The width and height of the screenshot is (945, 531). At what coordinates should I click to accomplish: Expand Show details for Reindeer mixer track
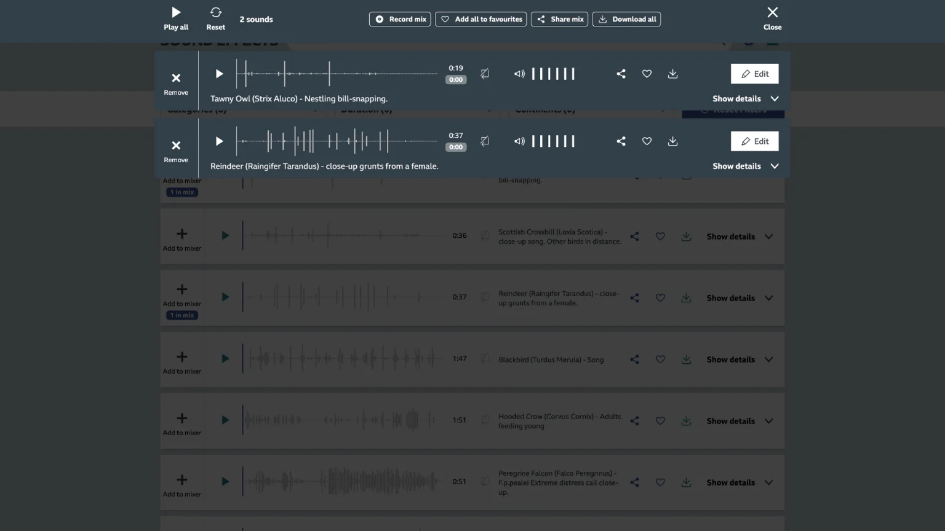(x=745, y=167)
